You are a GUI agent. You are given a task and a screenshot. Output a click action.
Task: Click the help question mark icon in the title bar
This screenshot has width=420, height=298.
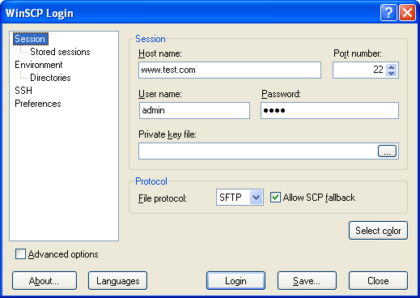[388, 12]
